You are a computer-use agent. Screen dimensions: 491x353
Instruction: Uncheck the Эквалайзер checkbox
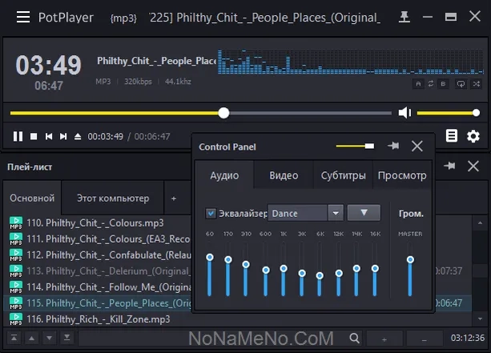point(211,213)
